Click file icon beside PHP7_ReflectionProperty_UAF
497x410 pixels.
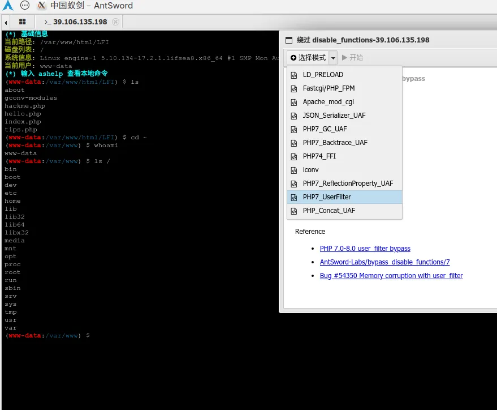pyautogui.click(x=294, y=184)
